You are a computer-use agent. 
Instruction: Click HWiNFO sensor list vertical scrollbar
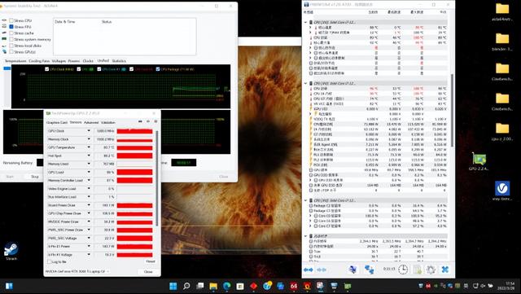[x=452, y=110]
